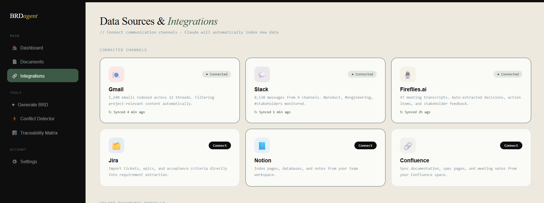Click the Jira card title

click(113, 160)
